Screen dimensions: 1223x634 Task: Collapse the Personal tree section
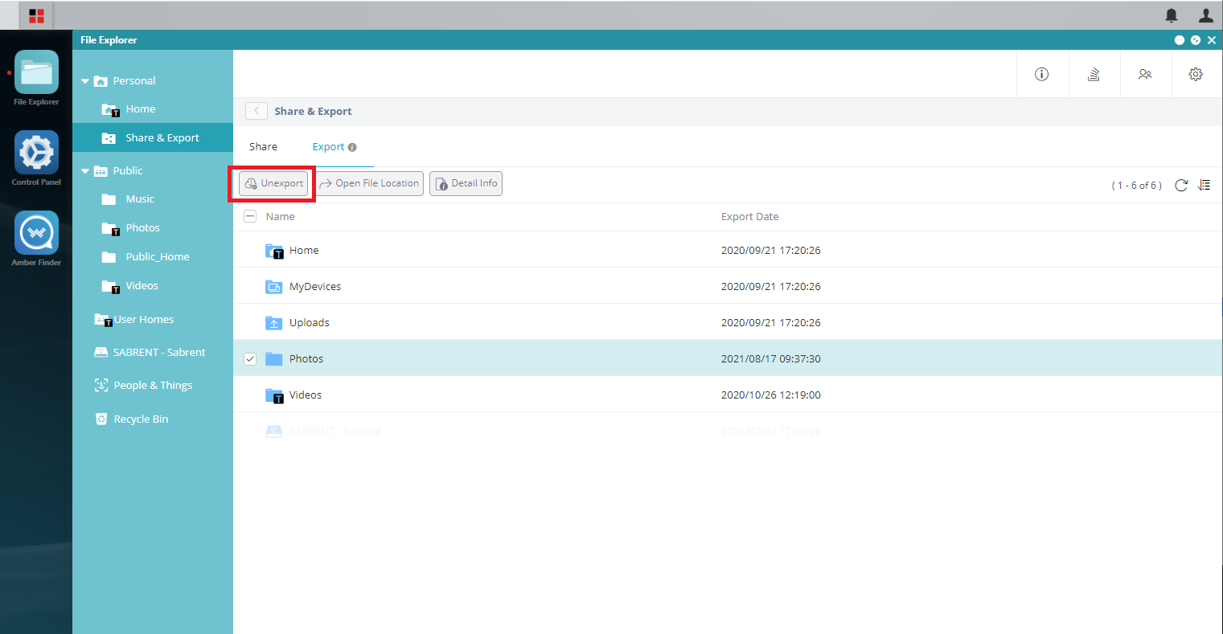[85, 81]
